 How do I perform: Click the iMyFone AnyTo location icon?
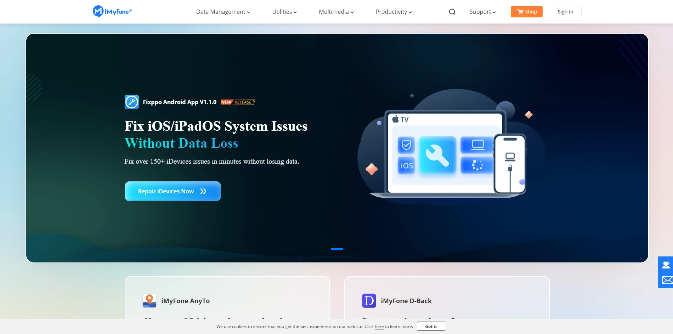point(149,301)
